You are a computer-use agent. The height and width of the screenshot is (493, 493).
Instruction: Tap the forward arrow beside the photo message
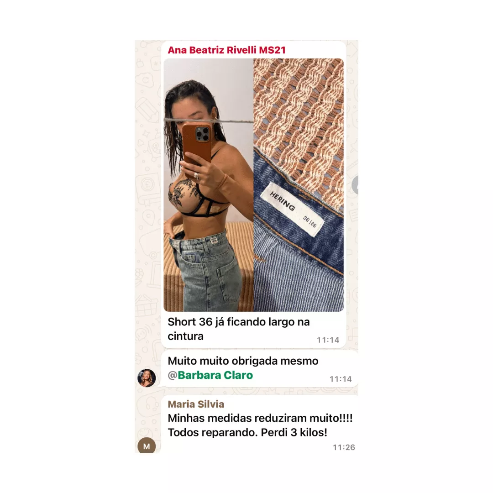coord(355,185)
